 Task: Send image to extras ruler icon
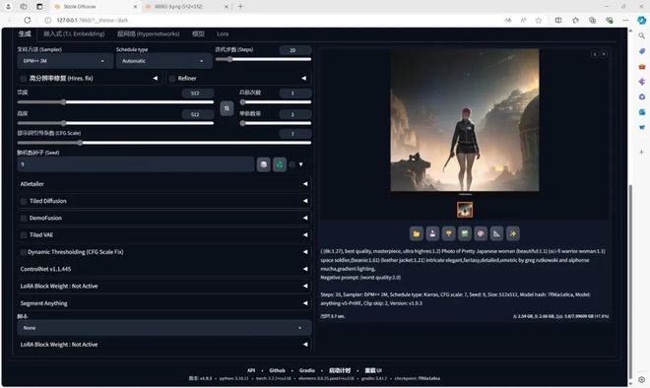pyautogui.click(x=496, y=233)
